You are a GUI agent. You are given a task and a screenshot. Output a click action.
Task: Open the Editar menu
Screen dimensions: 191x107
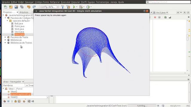(x=14, y=2)
